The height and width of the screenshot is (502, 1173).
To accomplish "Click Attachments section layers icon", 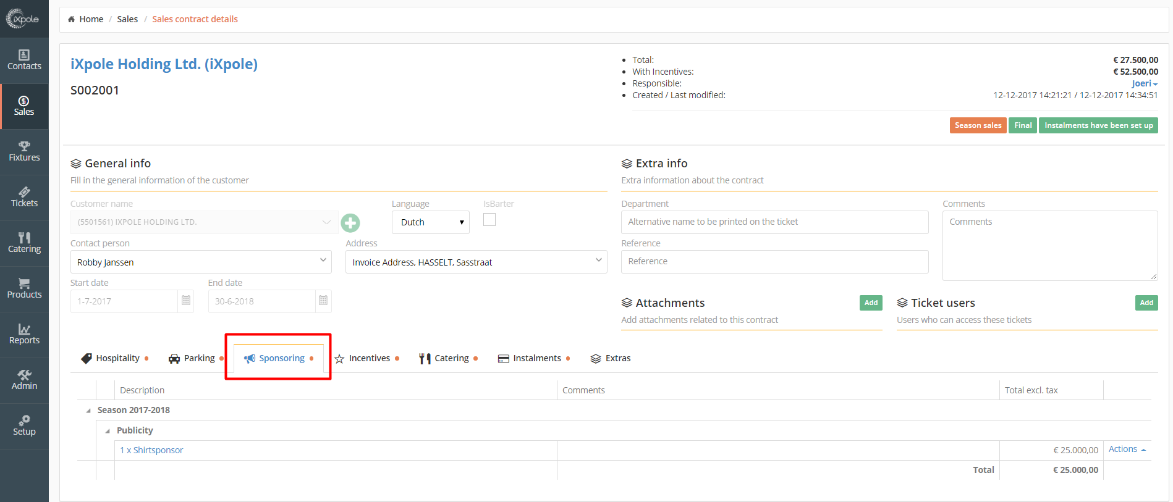I will point(627,303).
